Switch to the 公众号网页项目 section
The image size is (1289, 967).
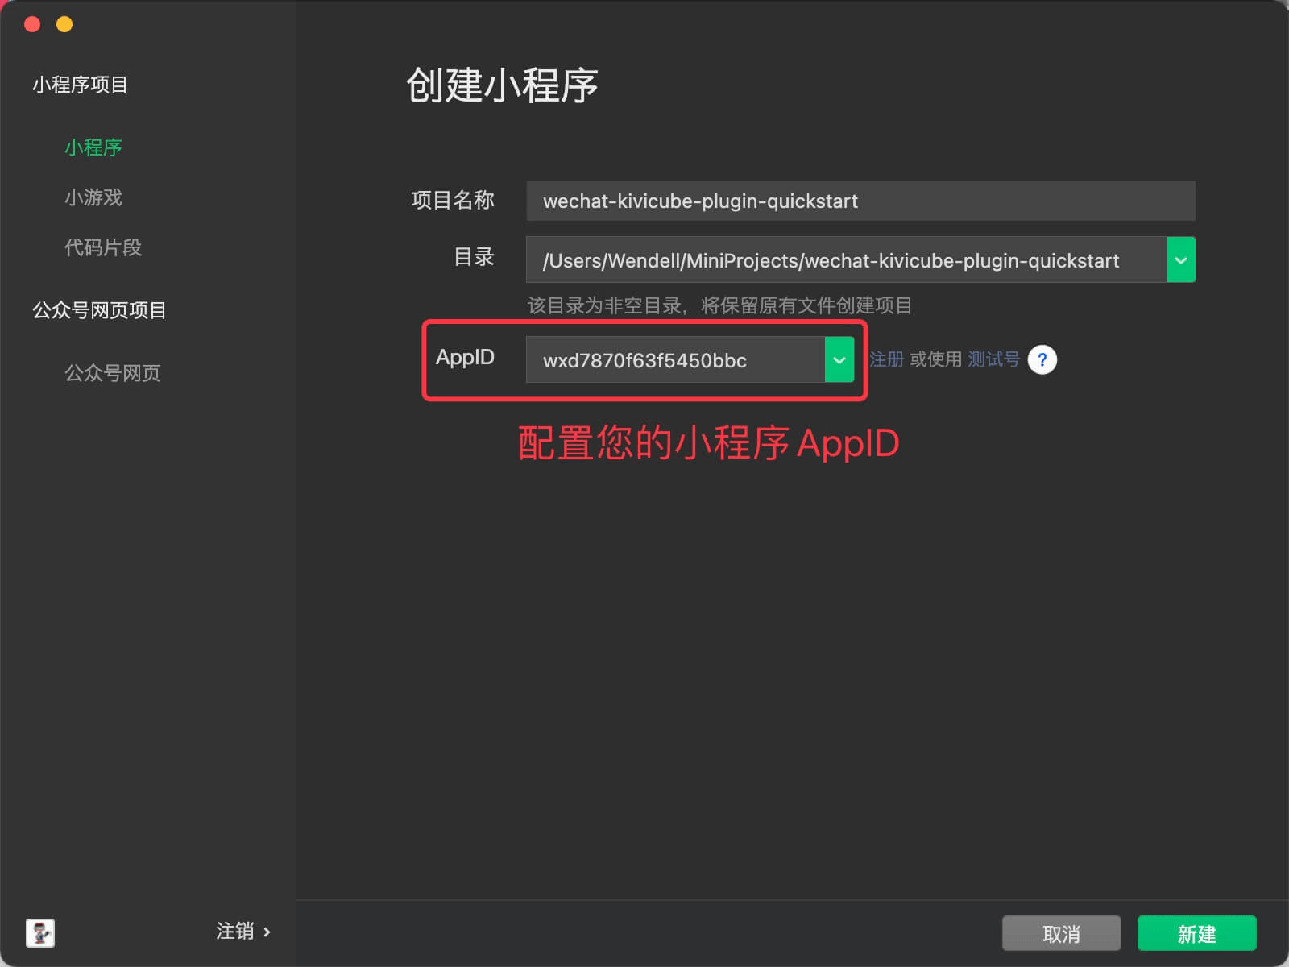98,311
